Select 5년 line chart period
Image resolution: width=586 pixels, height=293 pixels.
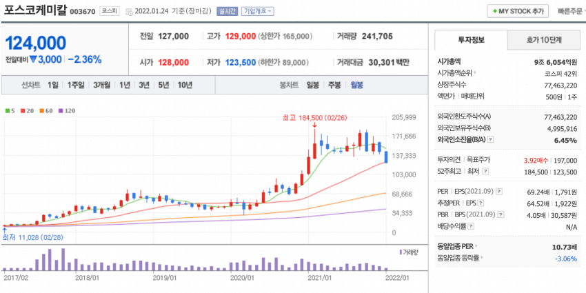pos(163,85)
